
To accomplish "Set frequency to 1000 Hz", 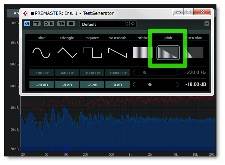I will coord(92,73).
